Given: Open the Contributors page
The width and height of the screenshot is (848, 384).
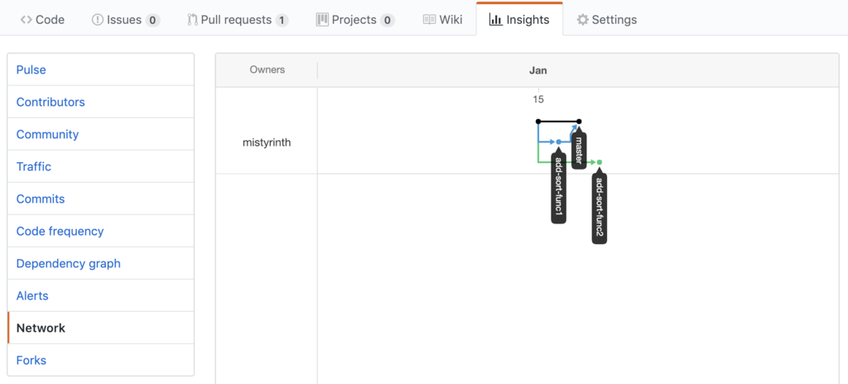Looking at the screenshot, I should click(x=51, y=103).
